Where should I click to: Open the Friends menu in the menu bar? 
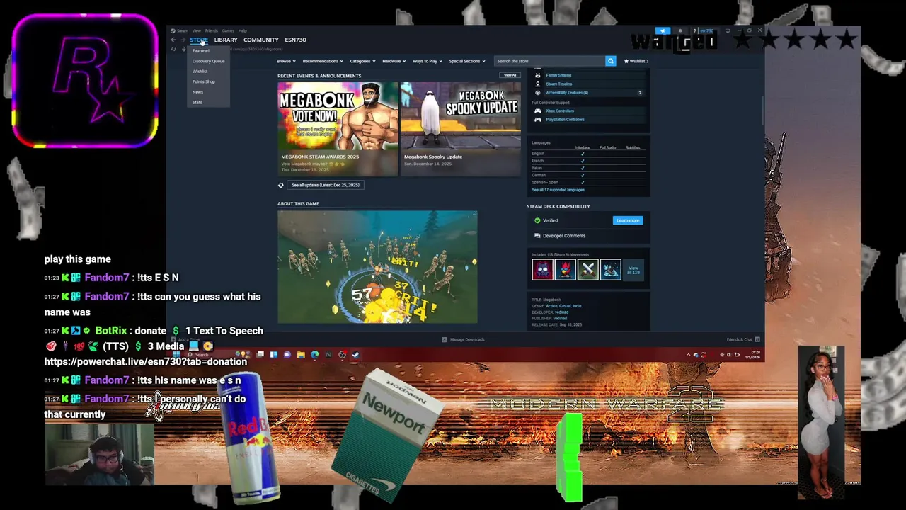[211, 30]
